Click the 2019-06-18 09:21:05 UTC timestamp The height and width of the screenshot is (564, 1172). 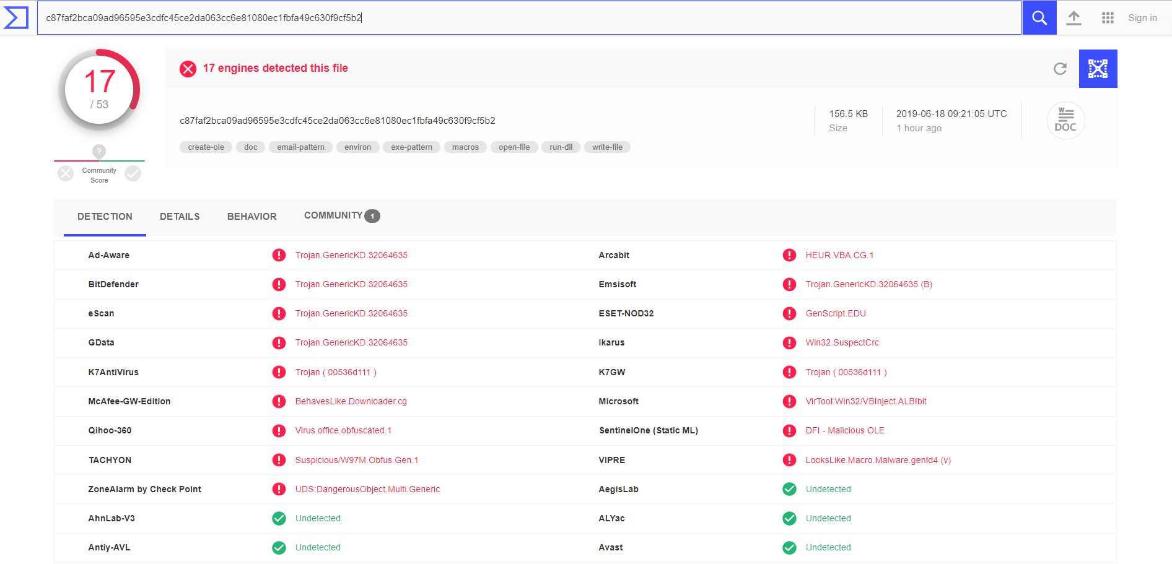point(951,114)
